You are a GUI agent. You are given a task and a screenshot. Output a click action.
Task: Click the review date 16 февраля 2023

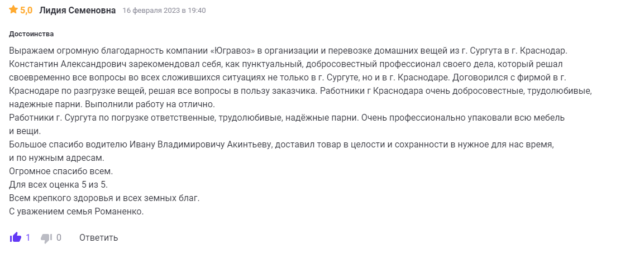[164, 11]
